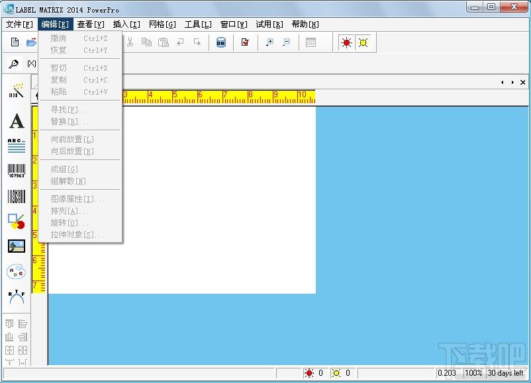The image size is (531, 383).
Task: Click the Zoom in magnifier icon
Action: 269,42
